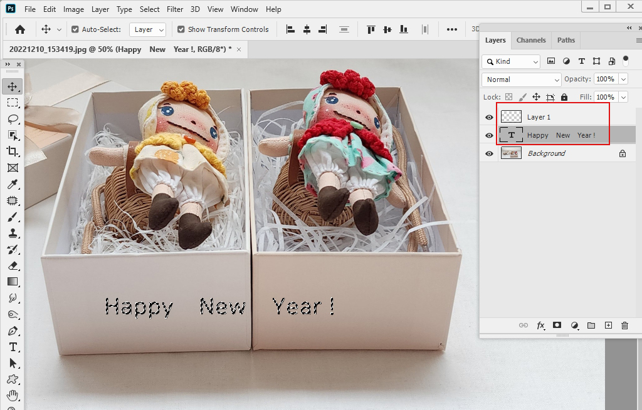Screen dimensions: 642x410
Task: Align horizontal centers in options bar
Action: point(307,29)
